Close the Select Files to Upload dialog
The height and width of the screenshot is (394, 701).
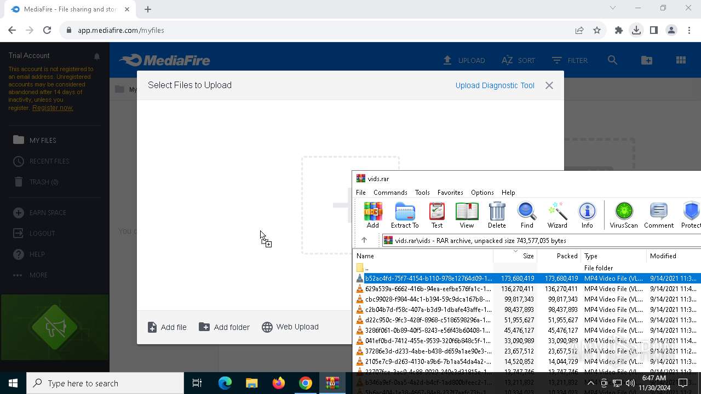549,85
